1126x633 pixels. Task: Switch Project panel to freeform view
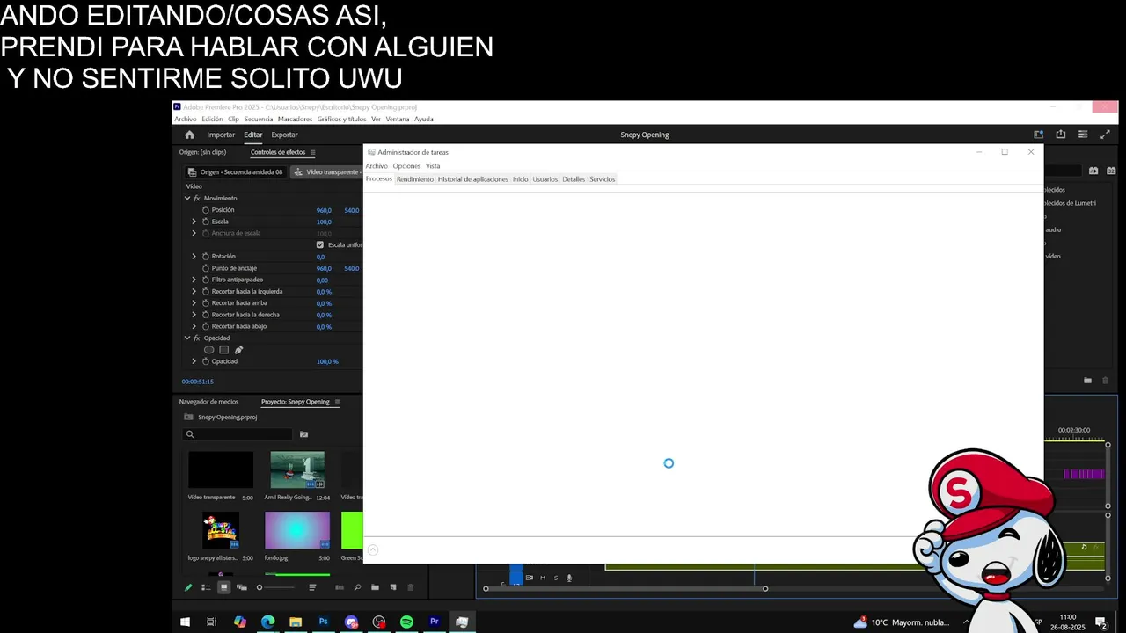coord(242,587)
